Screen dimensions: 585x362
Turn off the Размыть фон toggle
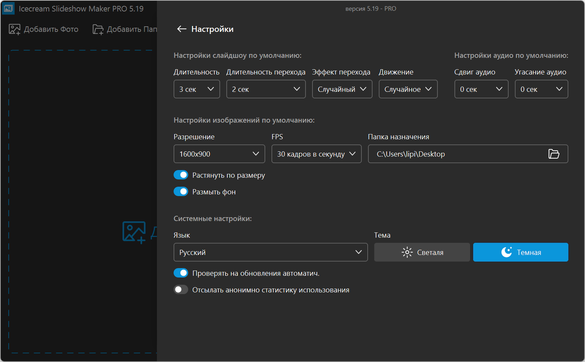click(x=181, y=192)
